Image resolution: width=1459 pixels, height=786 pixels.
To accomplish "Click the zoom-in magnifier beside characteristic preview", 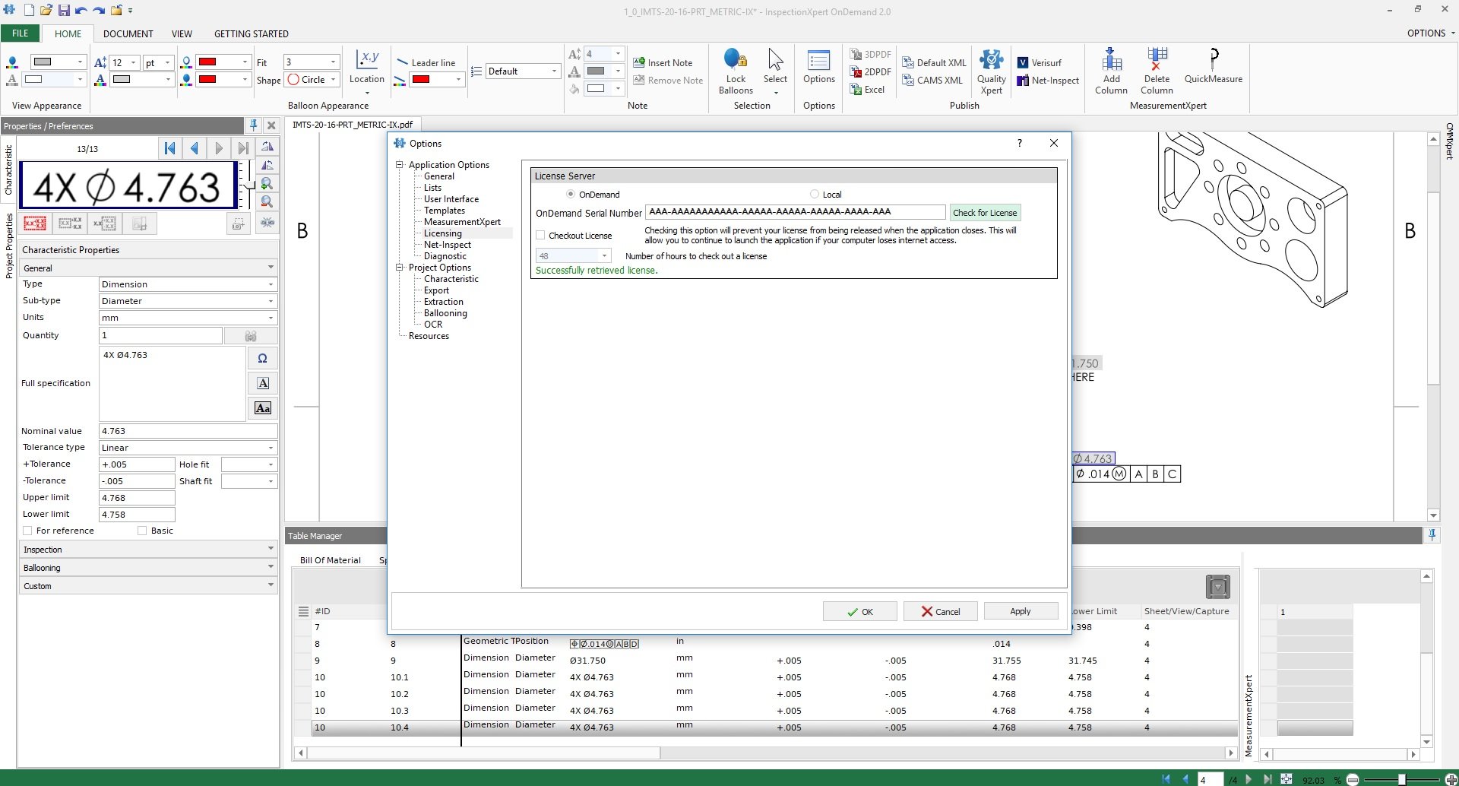I will click(x=267, y=183).
